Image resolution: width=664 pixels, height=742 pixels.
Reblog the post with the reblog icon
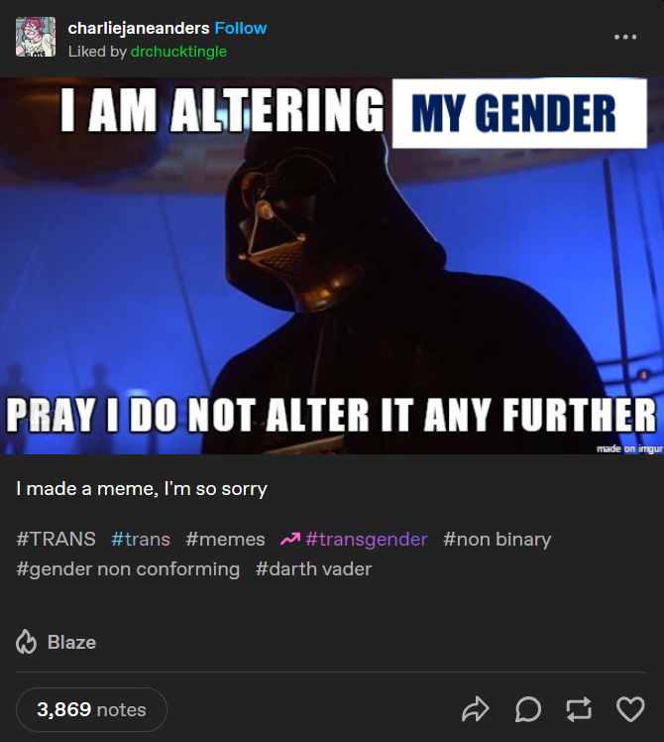pyautogui.click(x=579, y=709)
